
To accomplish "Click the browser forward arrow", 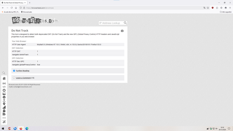I will click(7, 8).
